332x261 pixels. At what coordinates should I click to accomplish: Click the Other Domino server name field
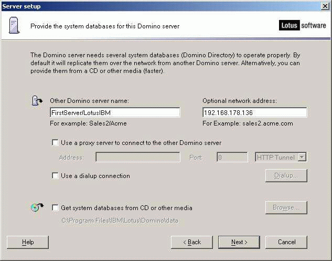(x=115, y=112)
